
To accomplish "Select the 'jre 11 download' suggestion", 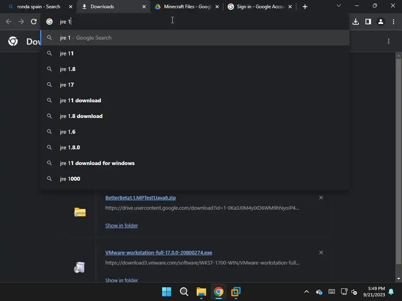I will (195, 100).
